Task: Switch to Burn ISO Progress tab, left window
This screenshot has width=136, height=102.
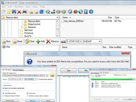Action: [18, 70]
